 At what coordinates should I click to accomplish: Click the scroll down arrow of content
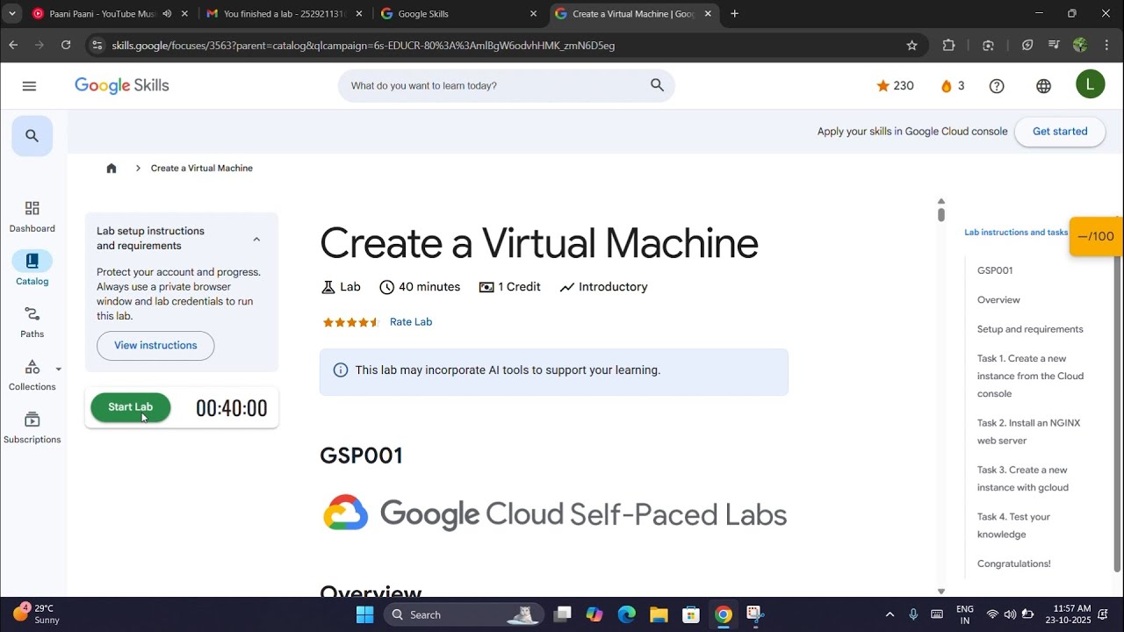click(941, 592)
